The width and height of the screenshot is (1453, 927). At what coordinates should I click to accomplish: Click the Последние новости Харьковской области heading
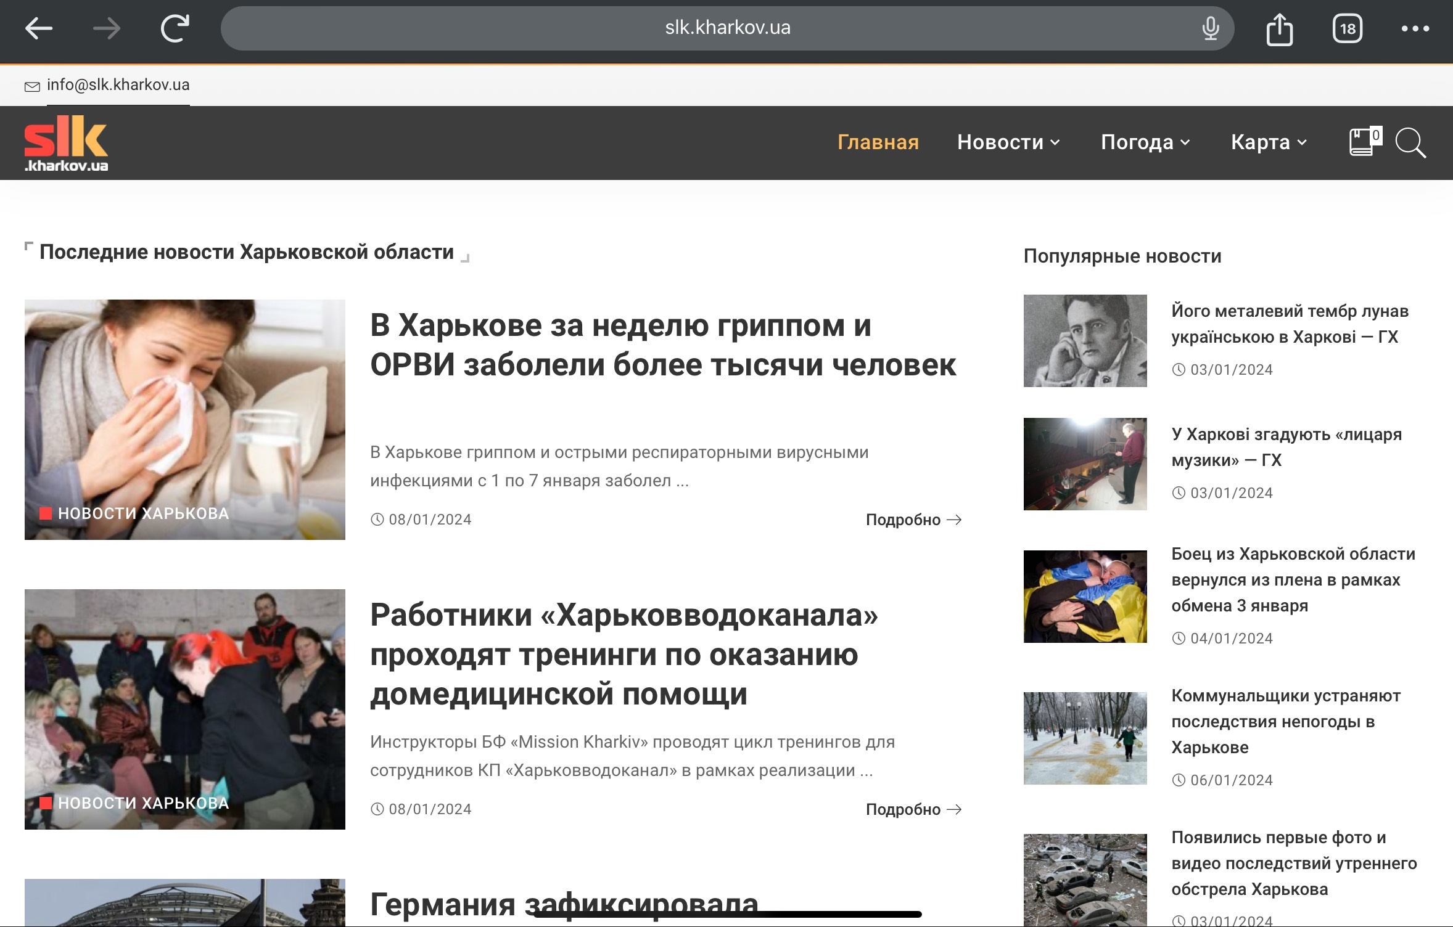247,252
